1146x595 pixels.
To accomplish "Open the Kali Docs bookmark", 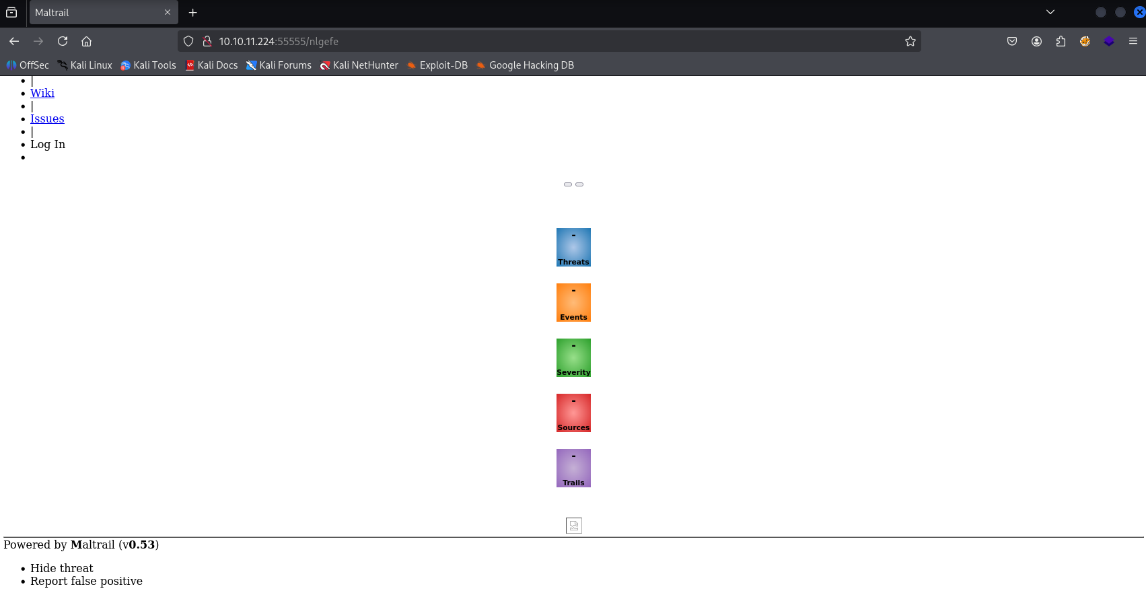I will 211,65.
